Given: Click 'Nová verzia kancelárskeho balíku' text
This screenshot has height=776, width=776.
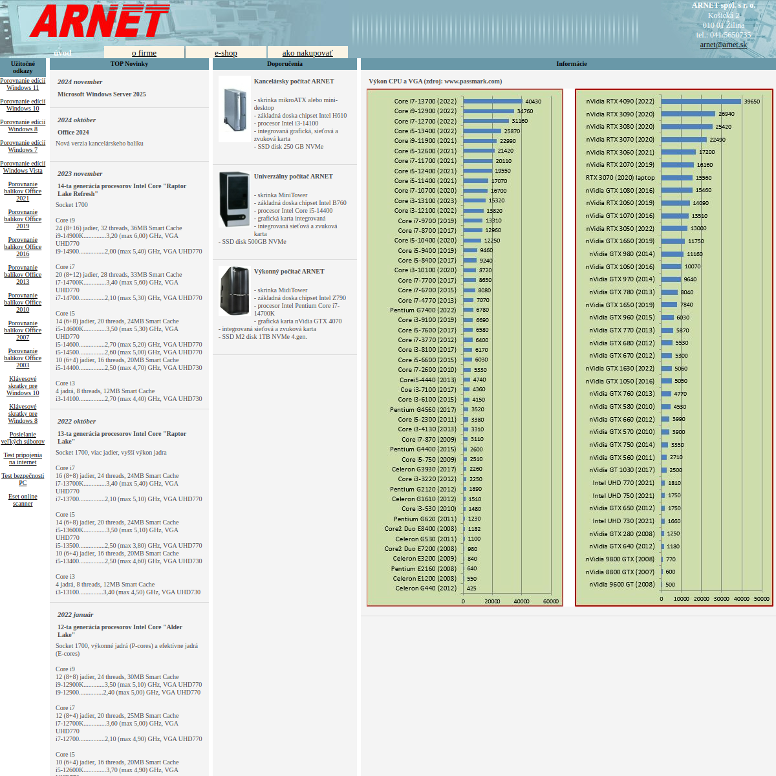Looking at the screenshot, I should point(100,144).
